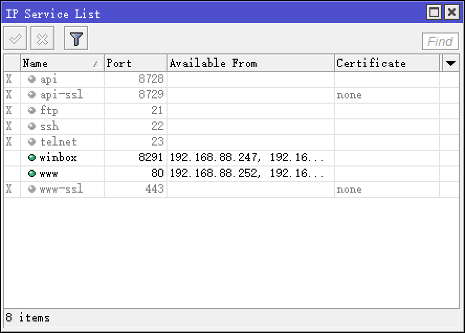The image size is (465, 333).
Task: Click the X disabled flag beside www-ssl
Action: (9, 190)
